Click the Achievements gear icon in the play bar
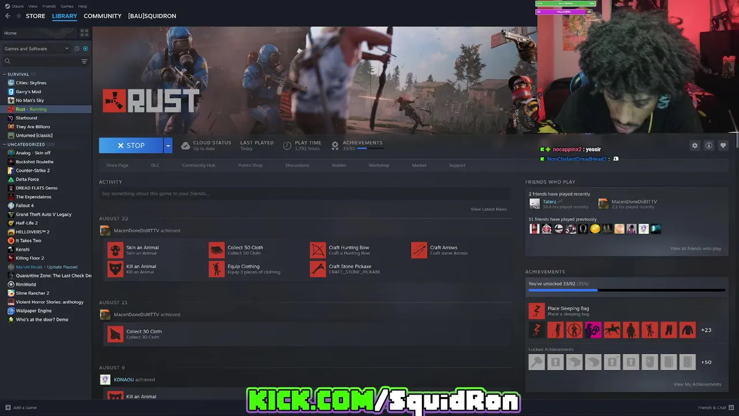Screen dimensions: 739x416 click(335, 146)
